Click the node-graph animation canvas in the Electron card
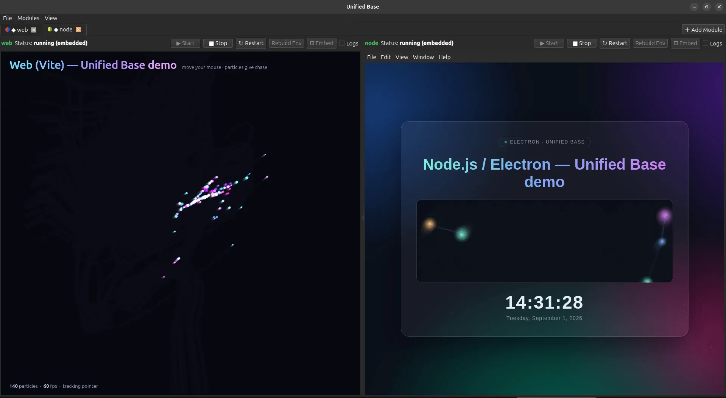This screenshot has height=398, width=726. 544,241
